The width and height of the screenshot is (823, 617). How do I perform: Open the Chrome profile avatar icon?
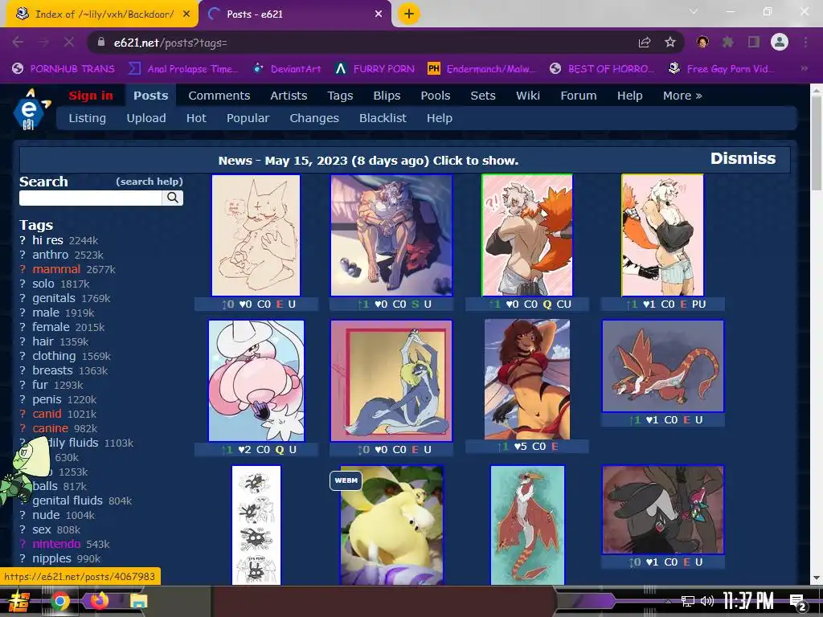coord(780,43)
